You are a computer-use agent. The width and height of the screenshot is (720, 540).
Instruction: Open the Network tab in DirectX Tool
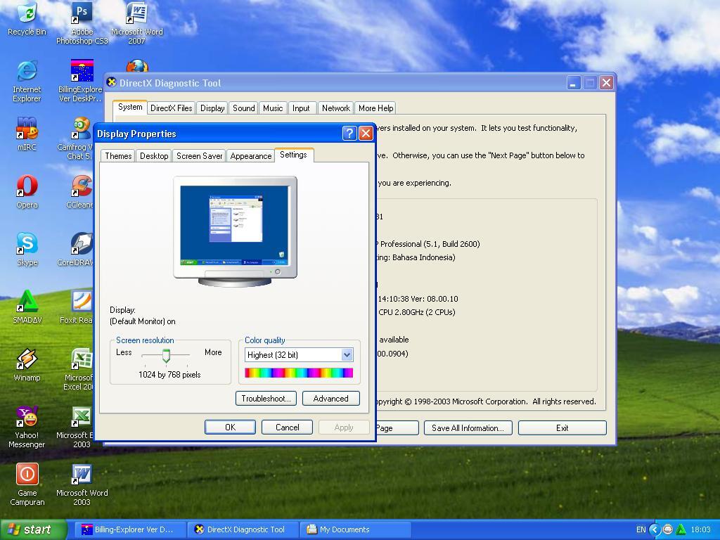coord(335,108)
